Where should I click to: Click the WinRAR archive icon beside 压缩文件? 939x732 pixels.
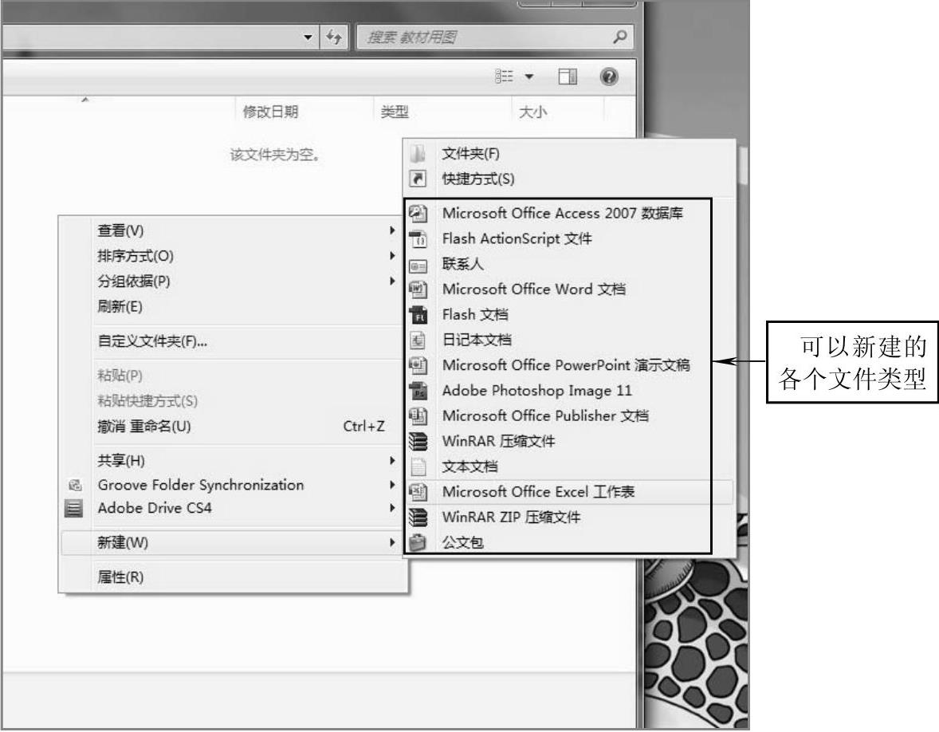[x=418, y=441]
